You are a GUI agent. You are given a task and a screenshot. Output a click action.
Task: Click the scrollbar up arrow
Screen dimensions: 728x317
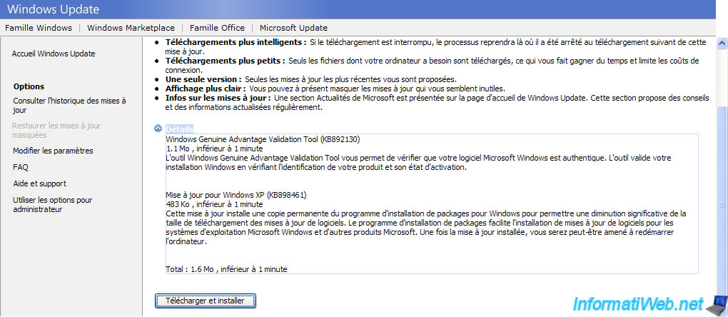pos(722,43)
